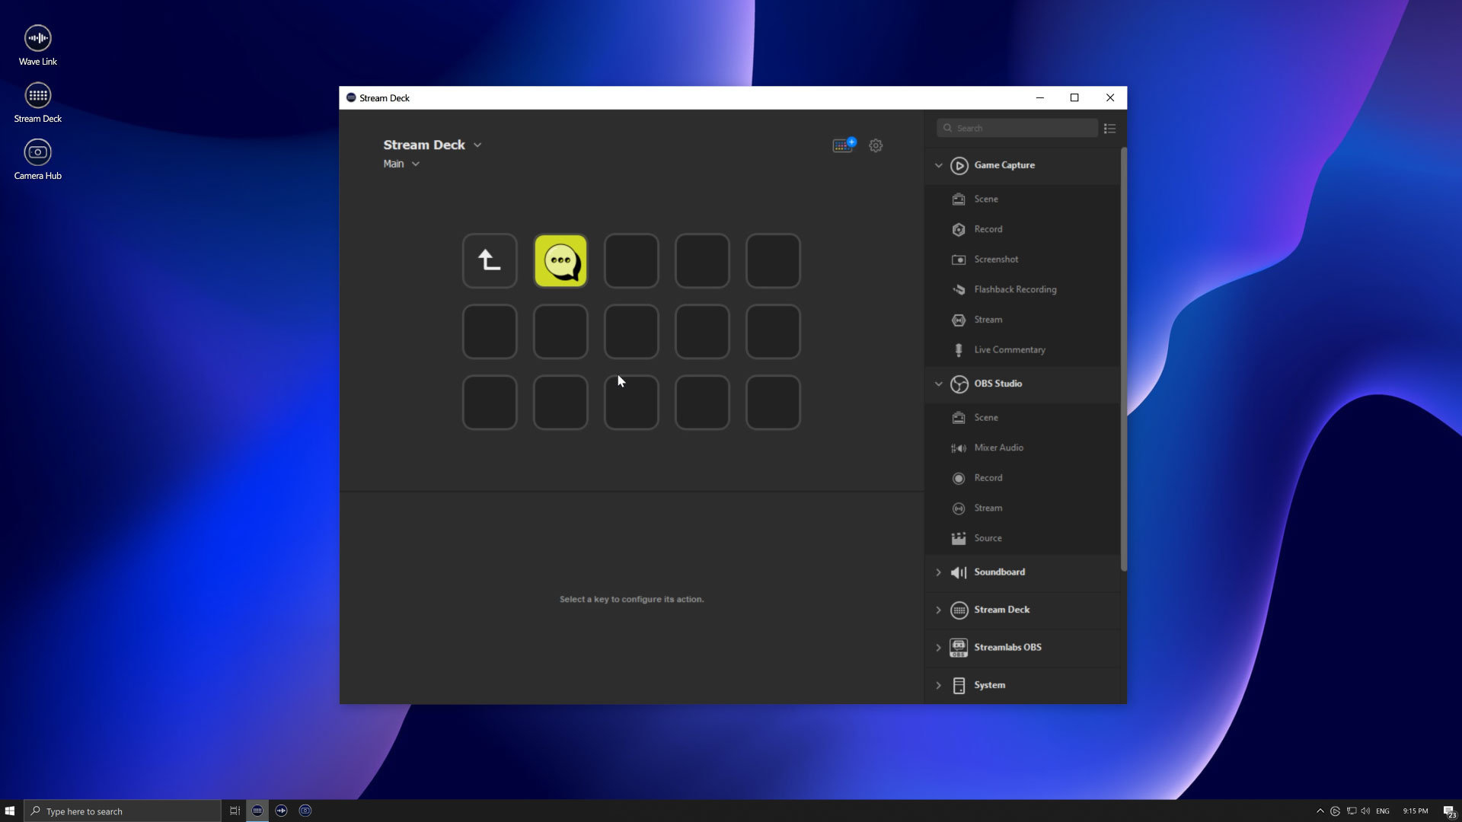Screen dimensions: 1462x822
Task: Expand the Stream Deck category
Action: [x=938, y=610]
